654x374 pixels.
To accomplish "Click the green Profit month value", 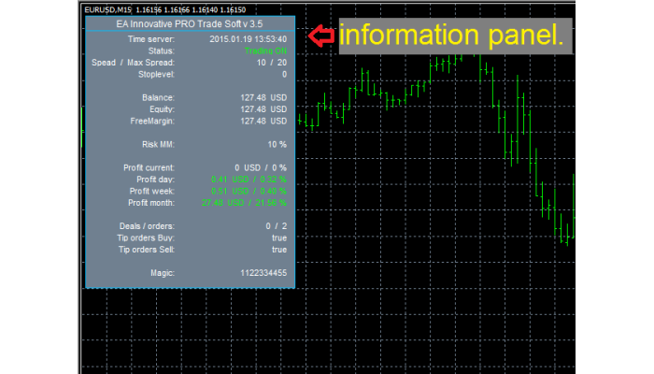I will (x=245, y=202).
